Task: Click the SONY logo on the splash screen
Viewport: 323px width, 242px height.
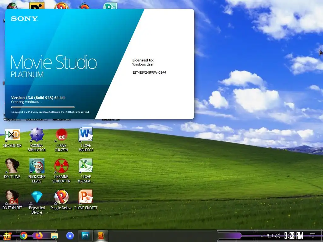Action: (25, 19)
